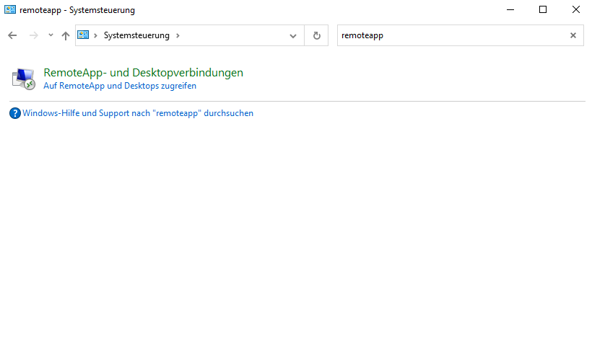The width and height of the screenshot is (592, 346).
Task: Open RemoteApp- und Desktopverbindungen
Action: point(144,72)
